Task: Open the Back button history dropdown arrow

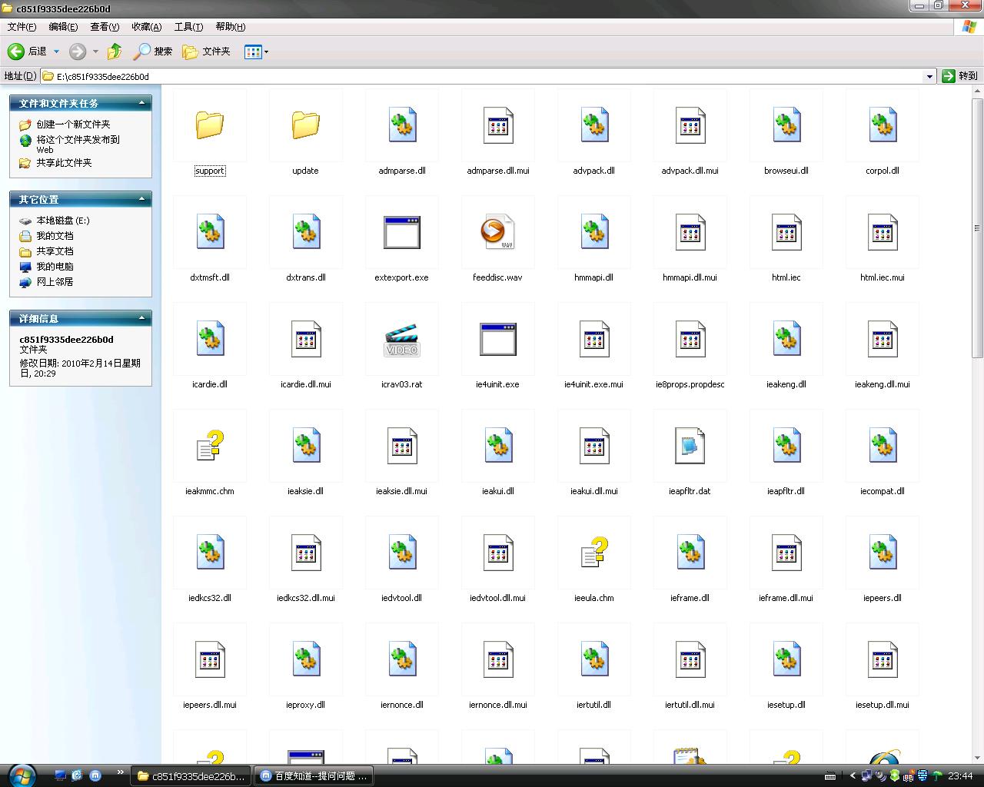Action: pyautogui.click(x=56, y=51)
